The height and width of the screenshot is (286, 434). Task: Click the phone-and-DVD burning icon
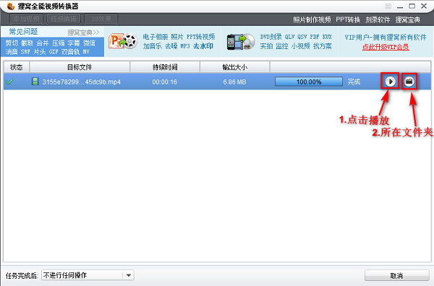pos(241,42)
